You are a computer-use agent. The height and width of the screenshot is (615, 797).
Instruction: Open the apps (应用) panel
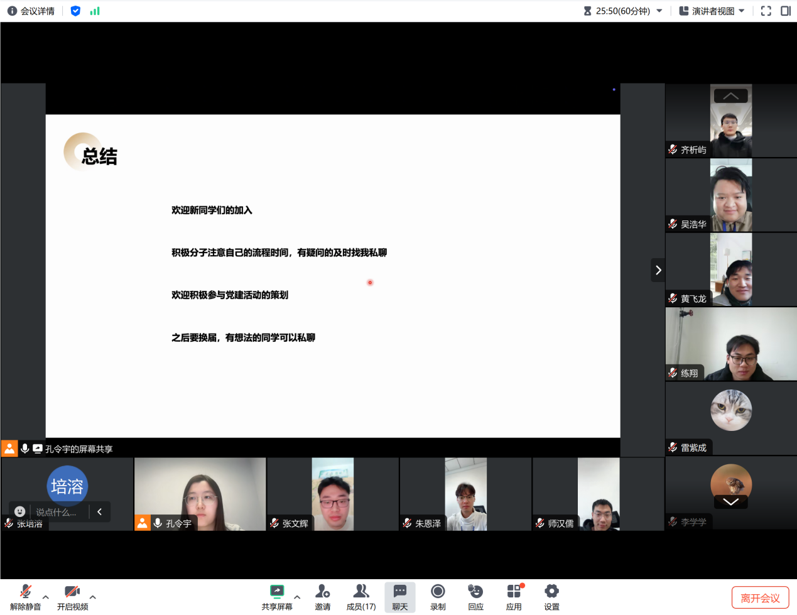click(514, 597)
